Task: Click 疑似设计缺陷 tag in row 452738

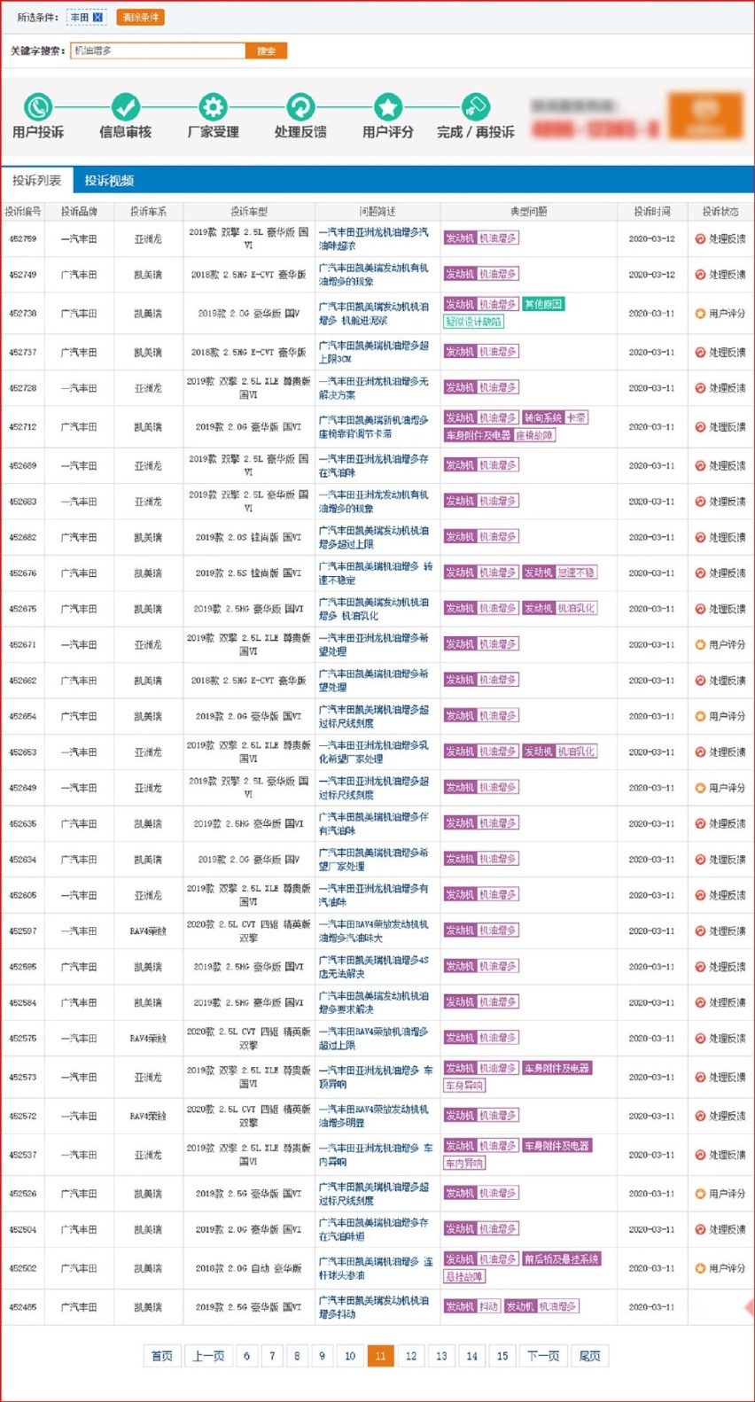Action: (x=473, y=322)
